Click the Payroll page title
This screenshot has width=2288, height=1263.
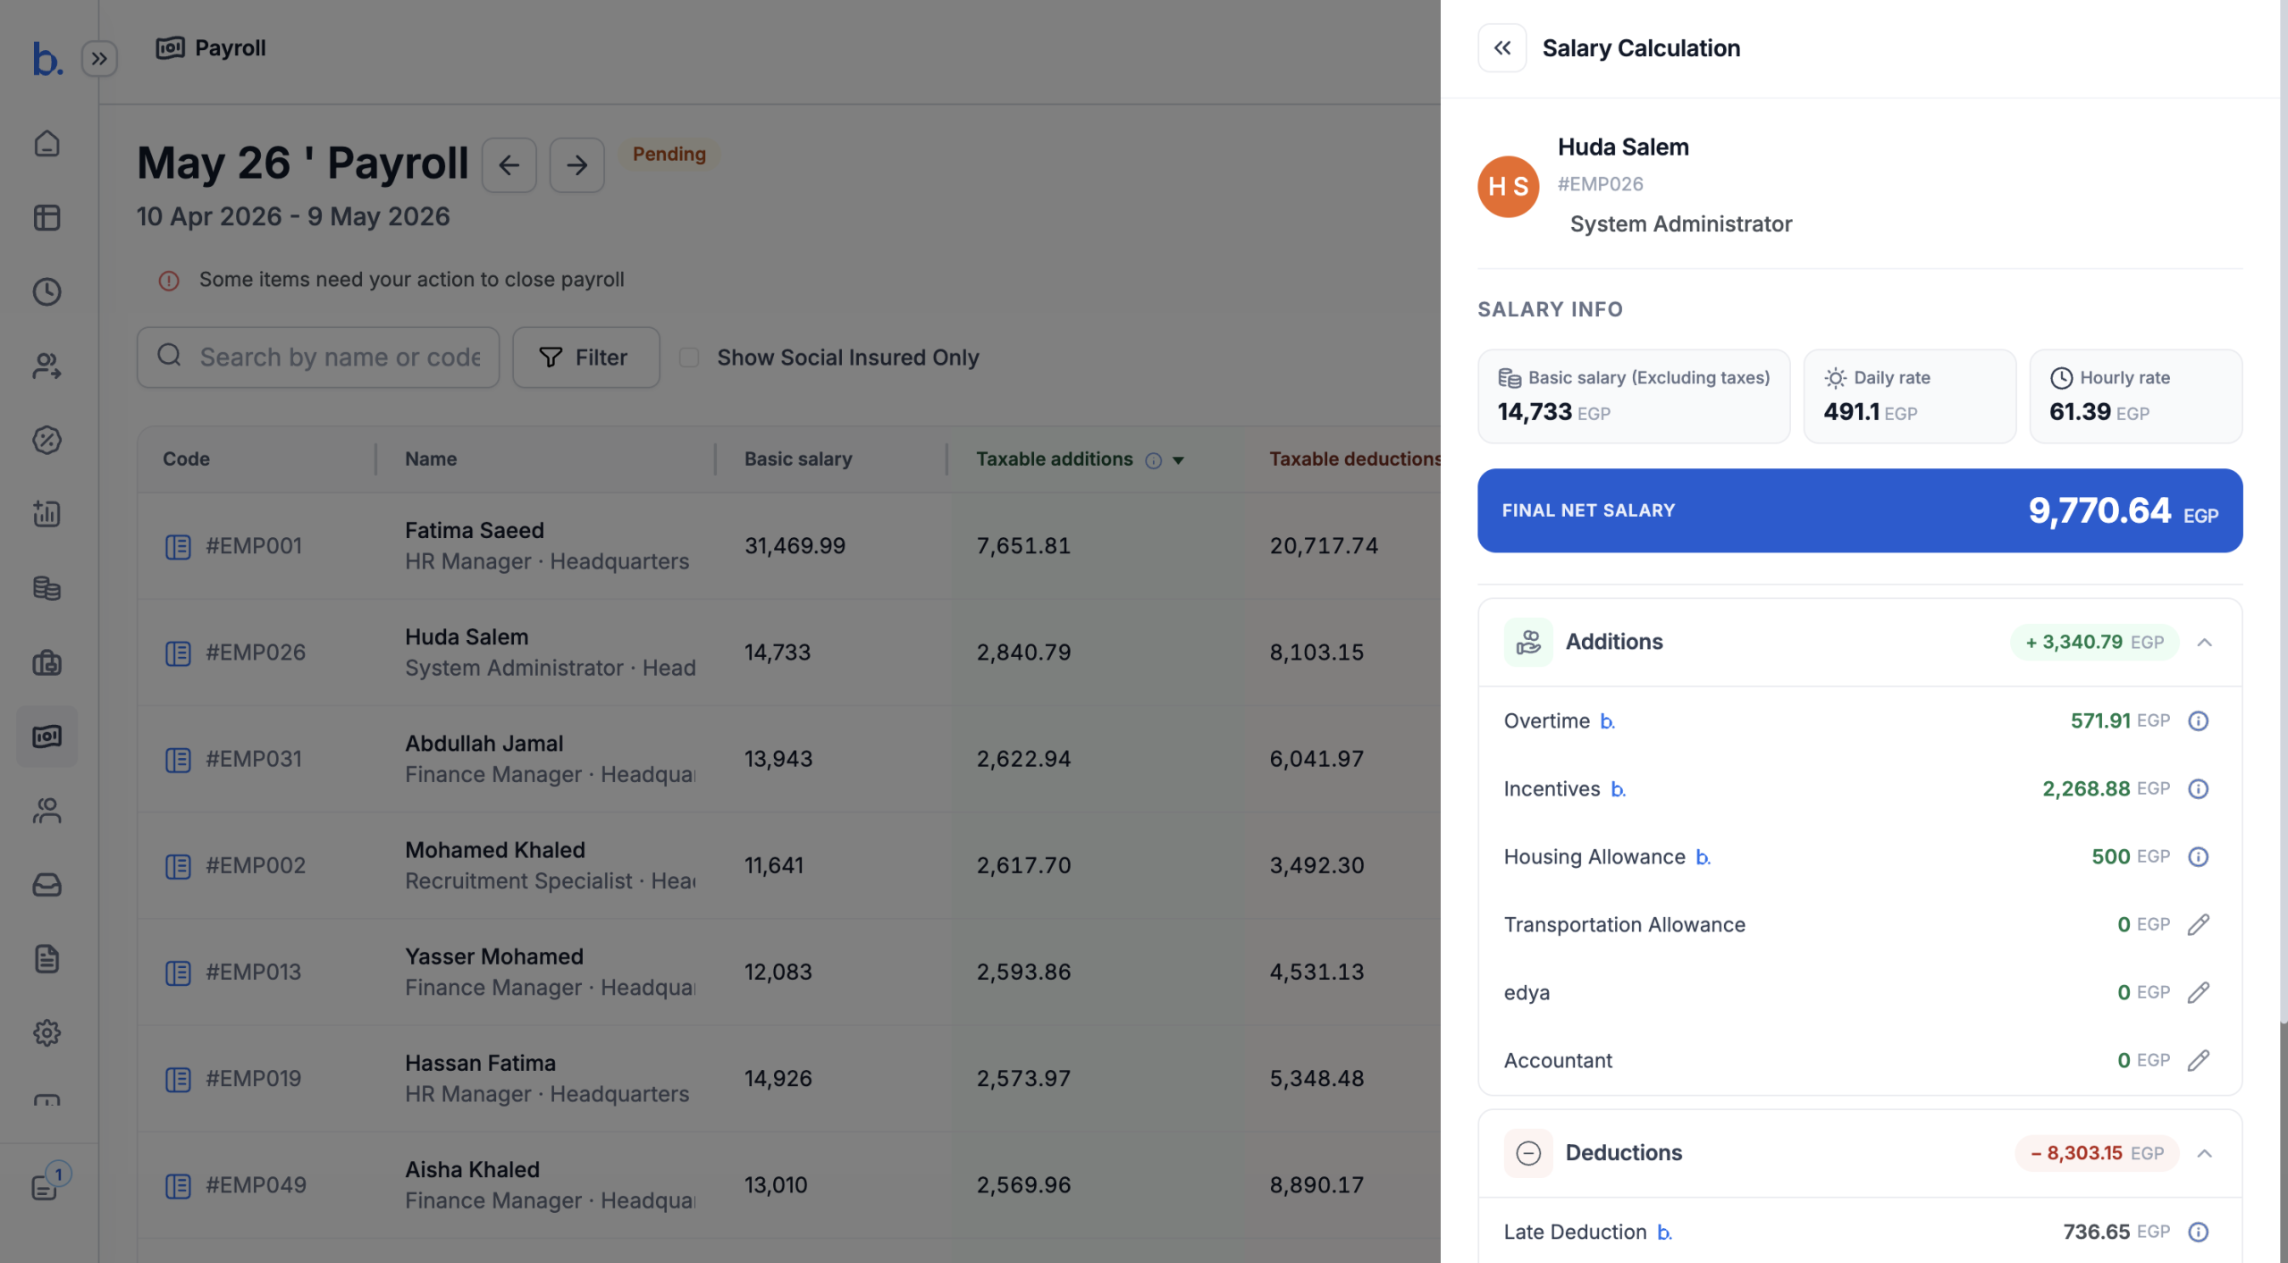click(x=230, y=47)
